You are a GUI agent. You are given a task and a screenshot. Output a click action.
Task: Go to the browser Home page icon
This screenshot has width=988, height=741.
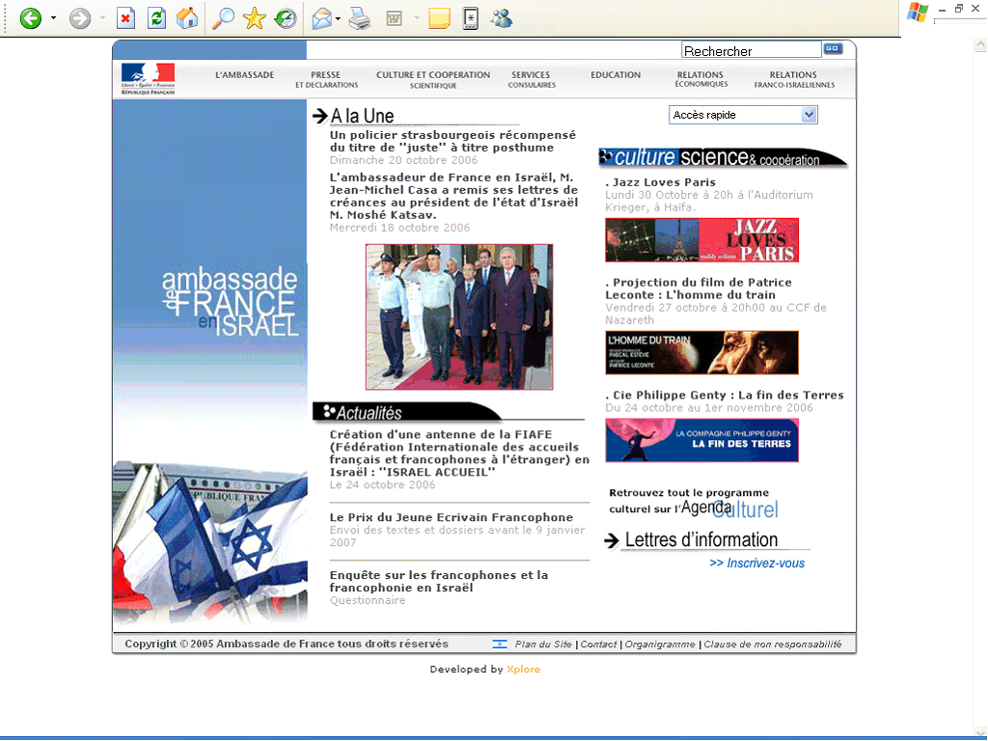187,18
